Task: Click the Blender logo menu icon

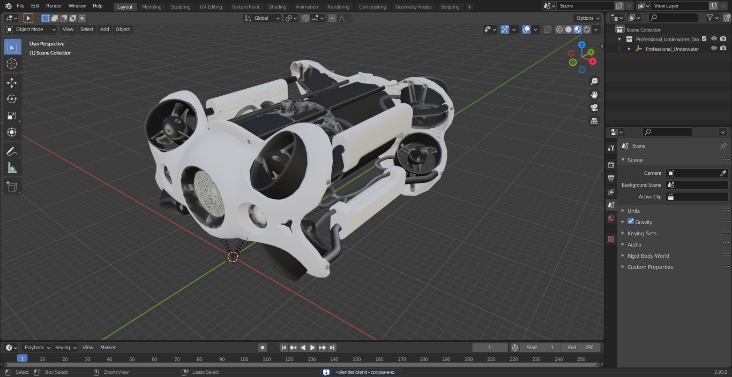Action: pos(9,6)
